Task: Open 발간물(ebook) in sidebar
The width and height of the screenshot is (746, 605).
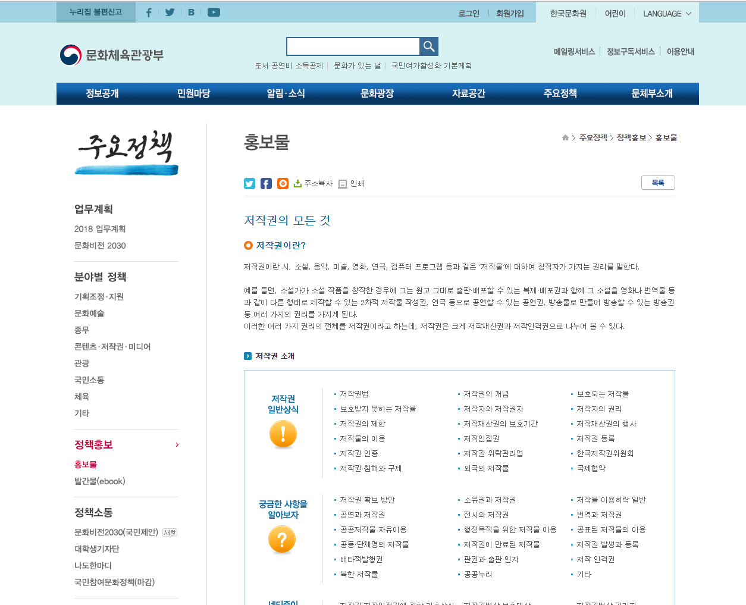Action: pos(99,481)
